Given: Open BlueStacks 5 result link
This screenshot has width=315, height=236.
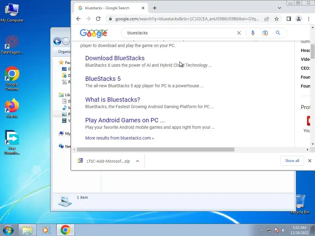Looking at the screenshot, I should (x=103, y=79).
